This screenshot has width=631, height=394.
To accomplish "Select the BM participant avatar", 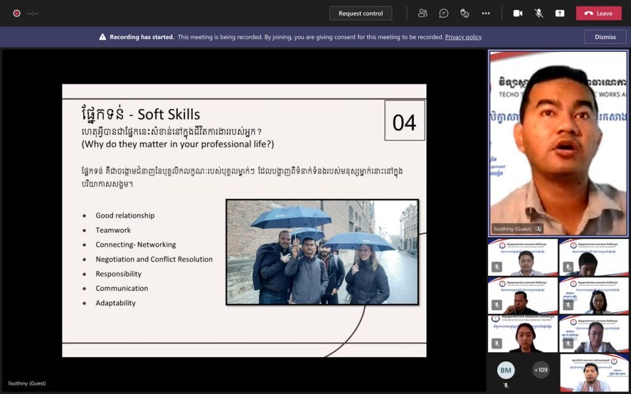I will point(506,370).
